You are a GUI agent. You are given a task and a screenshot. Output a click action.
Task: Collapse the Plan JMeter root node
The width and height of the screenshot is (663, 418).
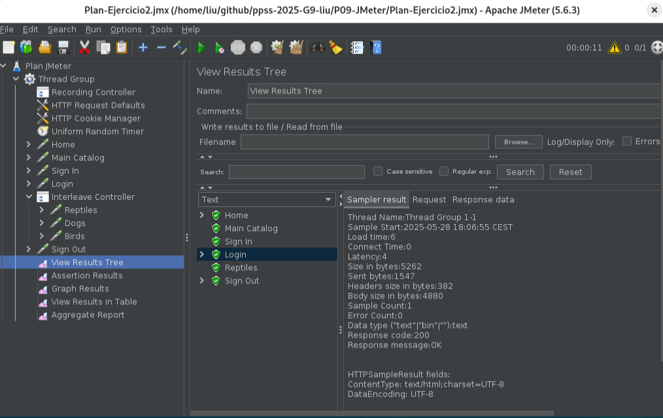click(x=3, y=65)
